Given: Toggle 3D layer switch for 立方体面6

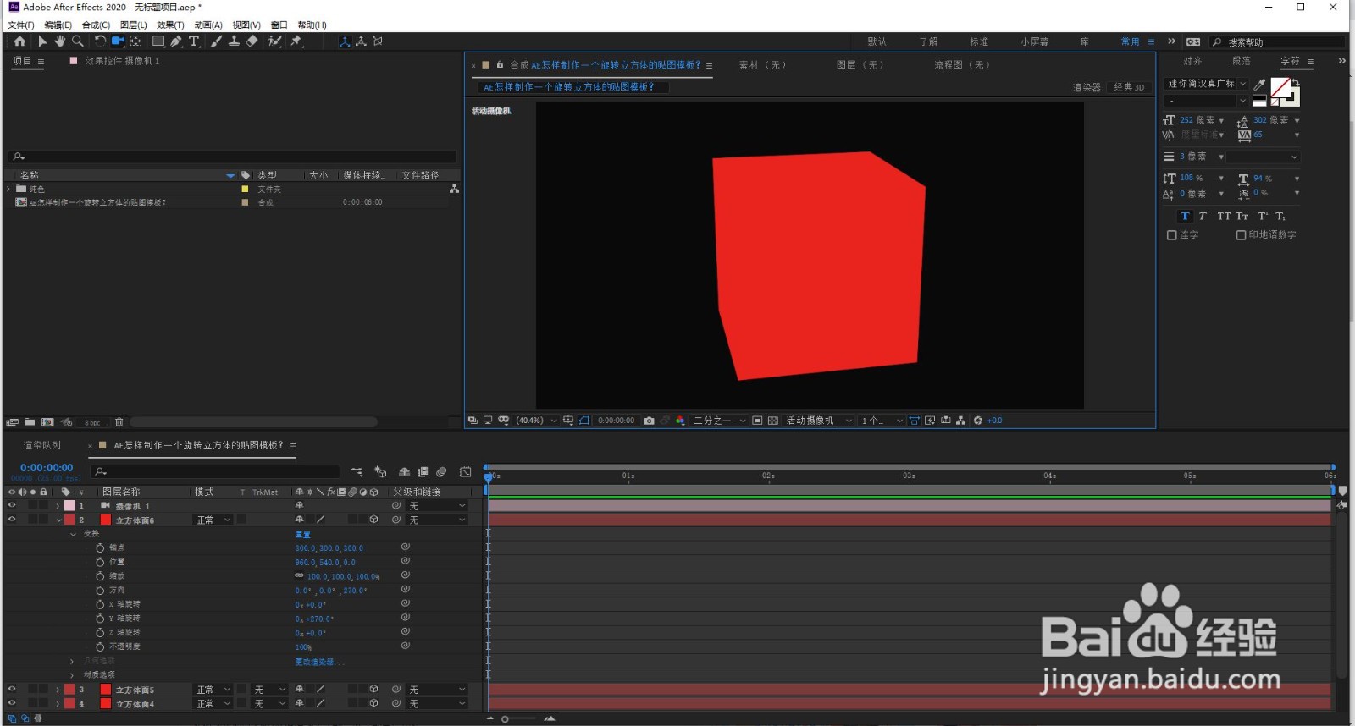Looking at the screenshot, I should [373, 520].
